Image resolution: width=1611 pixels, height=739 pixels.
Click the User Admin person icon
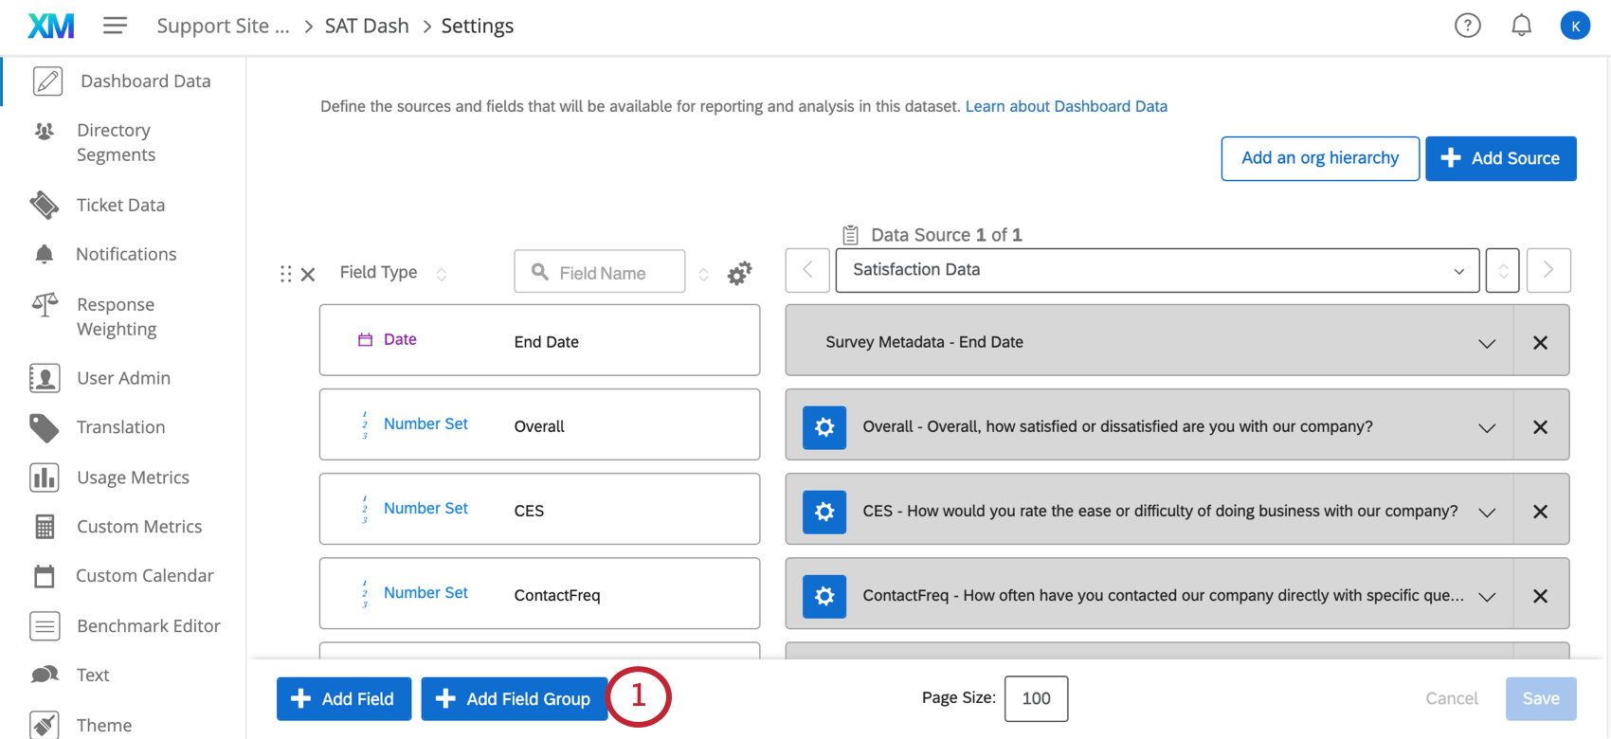tap(45, 378)
